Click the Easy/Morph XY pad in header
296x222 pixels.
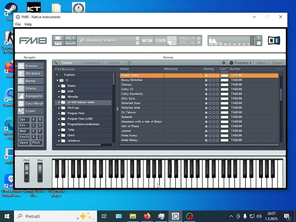[172, 41]
